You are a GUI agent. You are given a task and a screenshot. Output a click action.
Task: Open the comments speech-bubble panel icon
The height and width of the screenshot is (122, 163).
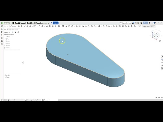tap(2, 32)
